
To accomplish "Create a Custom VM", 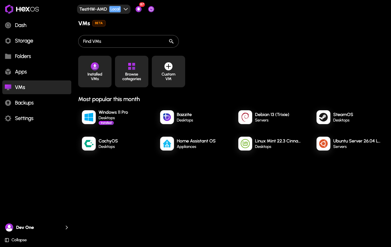I will 168,72.
